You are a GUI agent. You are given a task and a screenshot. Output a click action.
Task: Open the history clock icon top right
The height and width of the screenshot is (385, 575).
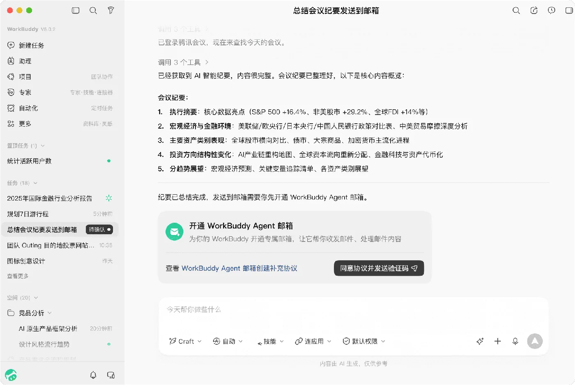coord(552,11)
